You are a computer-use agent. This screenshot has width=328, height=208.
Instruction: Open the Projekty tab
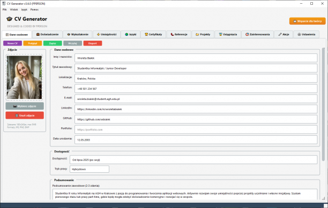point(203,34)
